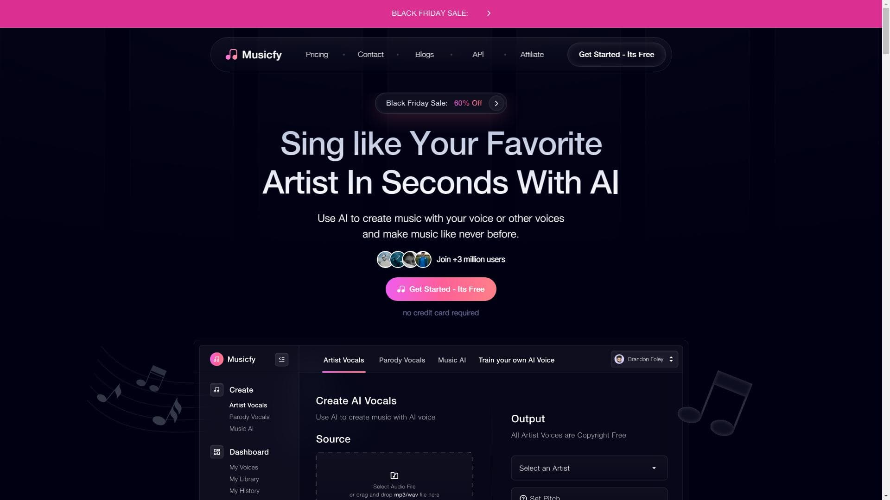Click the Create section music icon
The width and height of the screenshot is (890, 500).
pyautogui.click(x=216, y=390)
